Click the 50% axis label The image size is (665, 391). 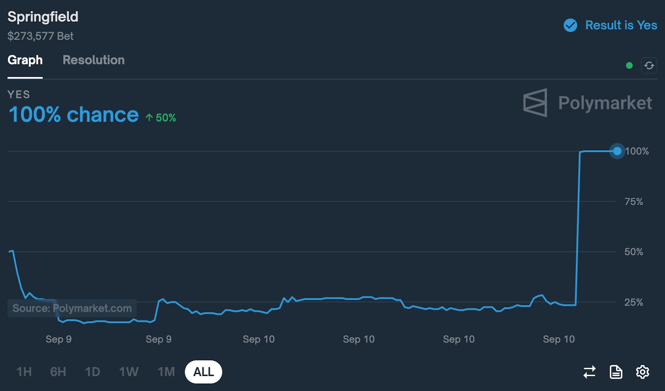pos(633,252)
